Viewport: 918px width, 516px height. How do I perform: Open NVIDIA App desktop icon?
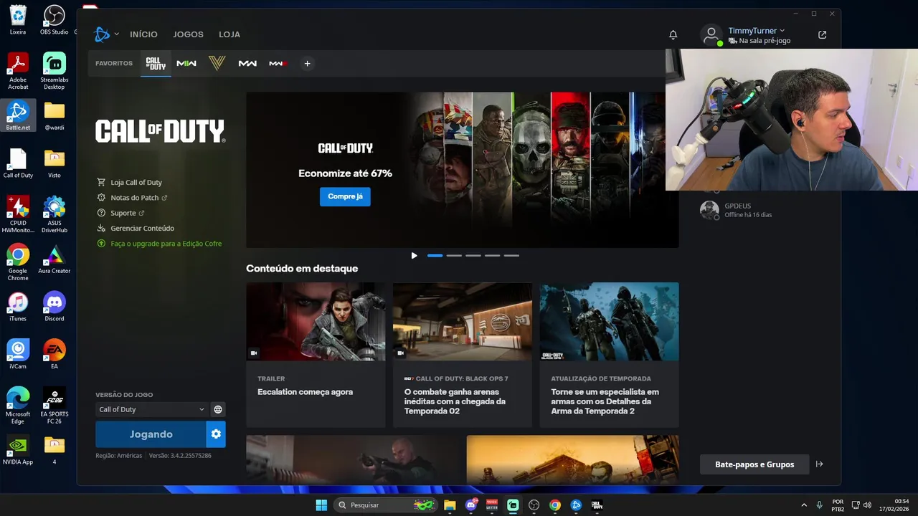[18, 450]
